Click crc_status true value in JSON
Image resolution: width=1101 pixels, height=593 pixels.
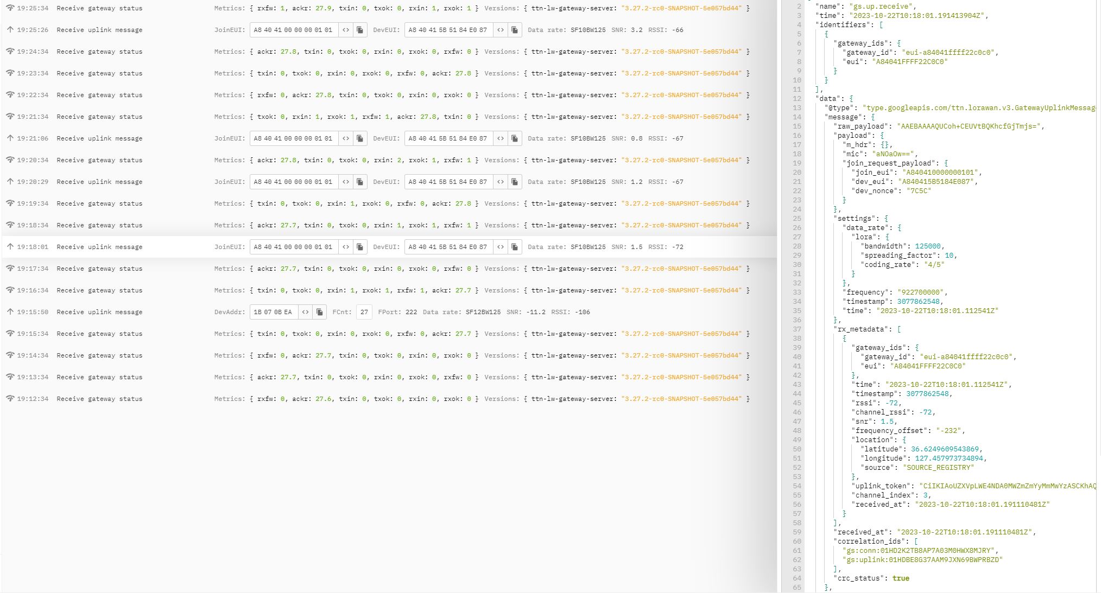[901, 578]
